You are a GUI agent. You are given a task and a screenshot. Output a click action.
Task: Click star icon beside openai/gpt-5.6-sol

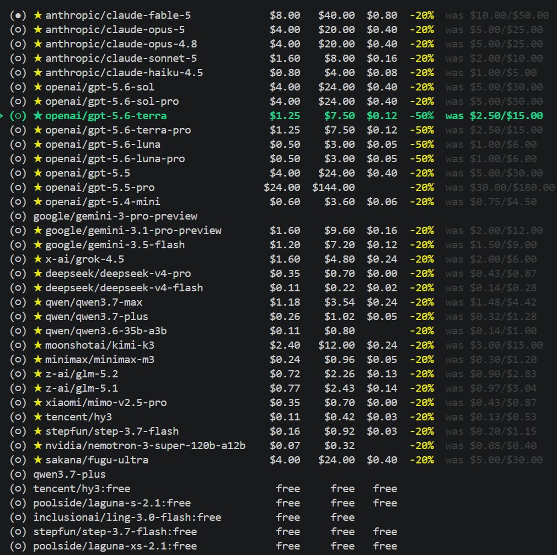pyautogui.click(x=38, y=87)
